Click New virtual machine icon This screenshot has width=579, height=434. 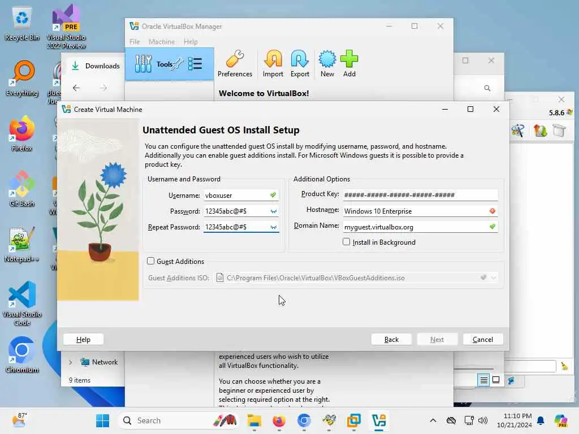tap(327, 63)
